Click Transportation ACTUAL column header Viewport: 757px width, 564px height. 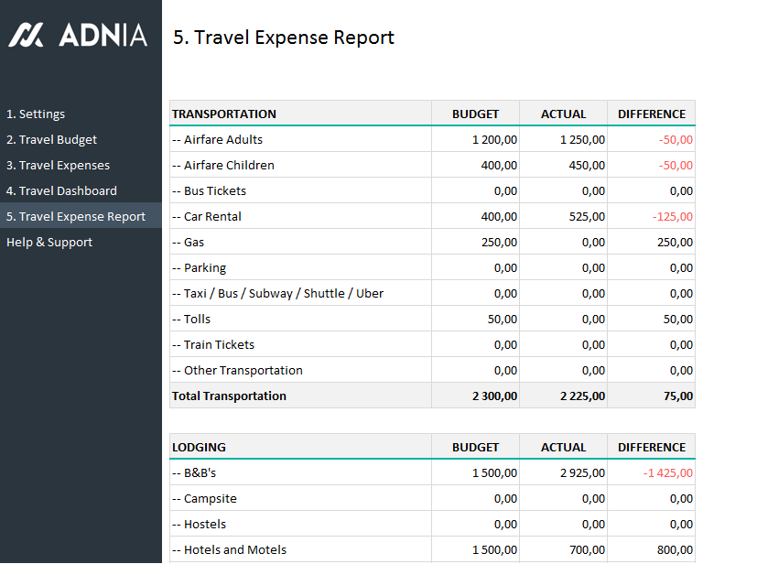[x=563, y=114]
